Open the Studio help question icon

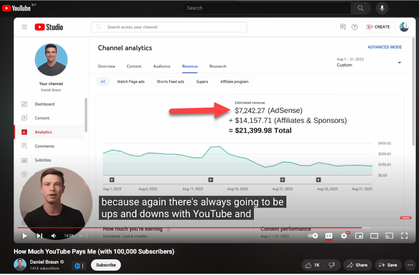[355, 27]
